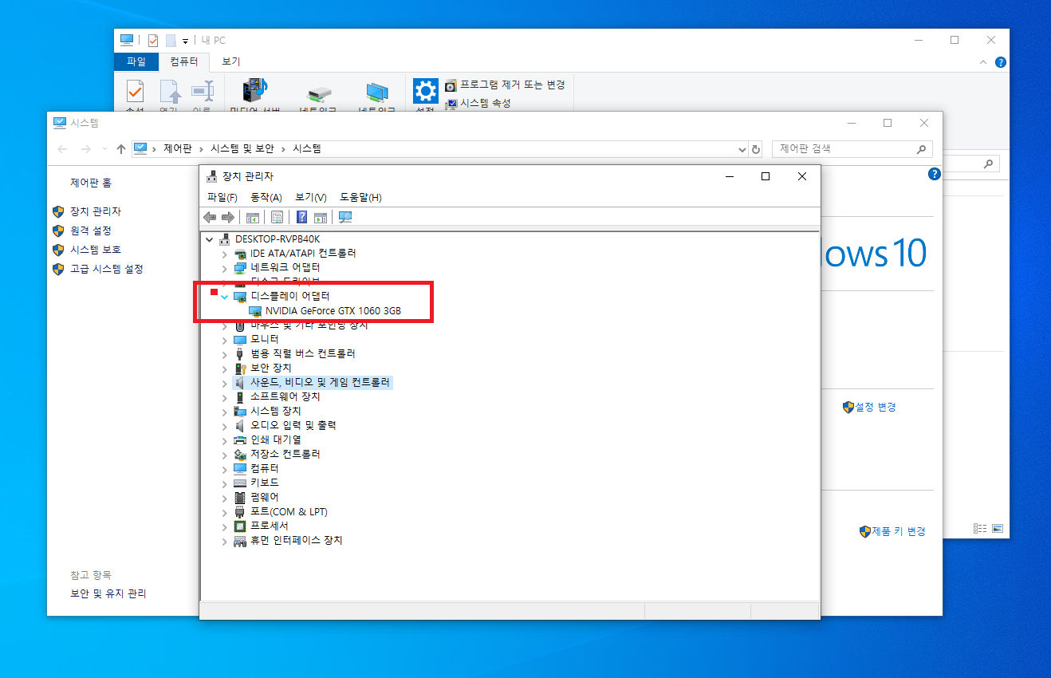Viewport: 1051px width, 678px height.
Task: Click the refresh icon beside System address bar
Action: [756, 148]
